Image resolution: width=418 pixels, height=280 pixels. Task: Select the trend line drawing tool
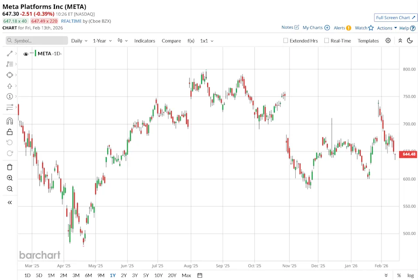pos(10,54)
